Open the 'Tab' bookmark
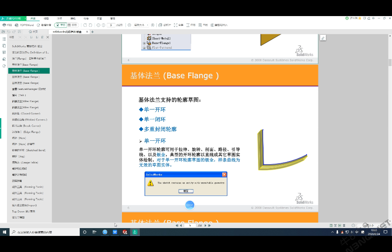 19,95
